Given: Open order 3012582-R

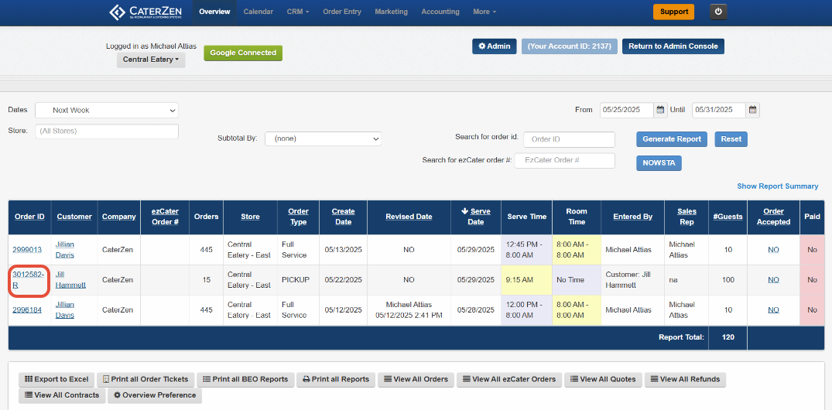Looking at the screenshot, I should pos(29,279).
